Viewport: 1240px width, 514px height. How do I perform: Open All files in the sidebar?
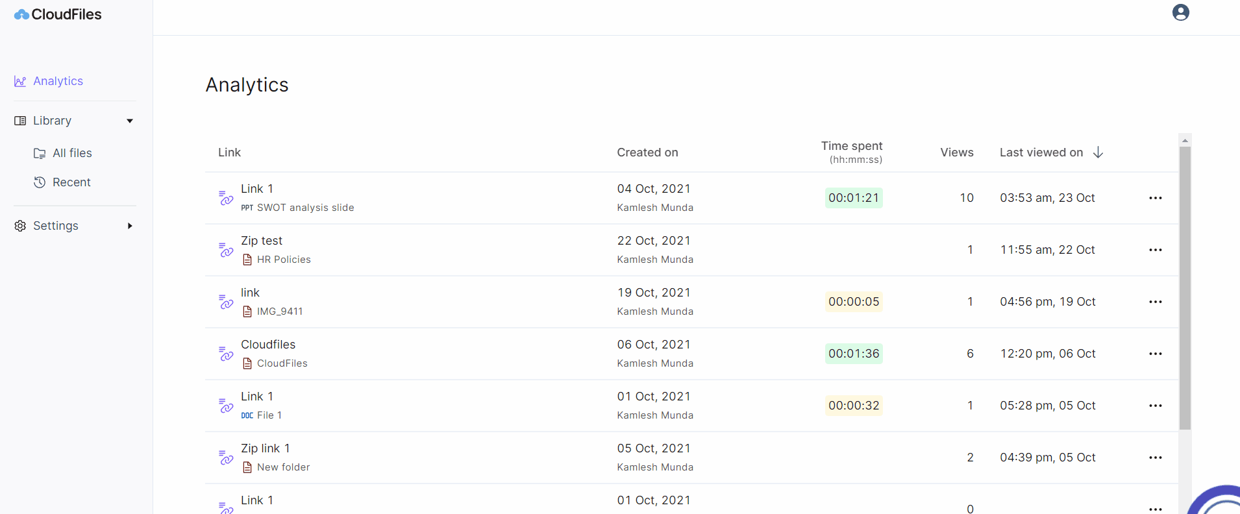[x=72, y=153]
